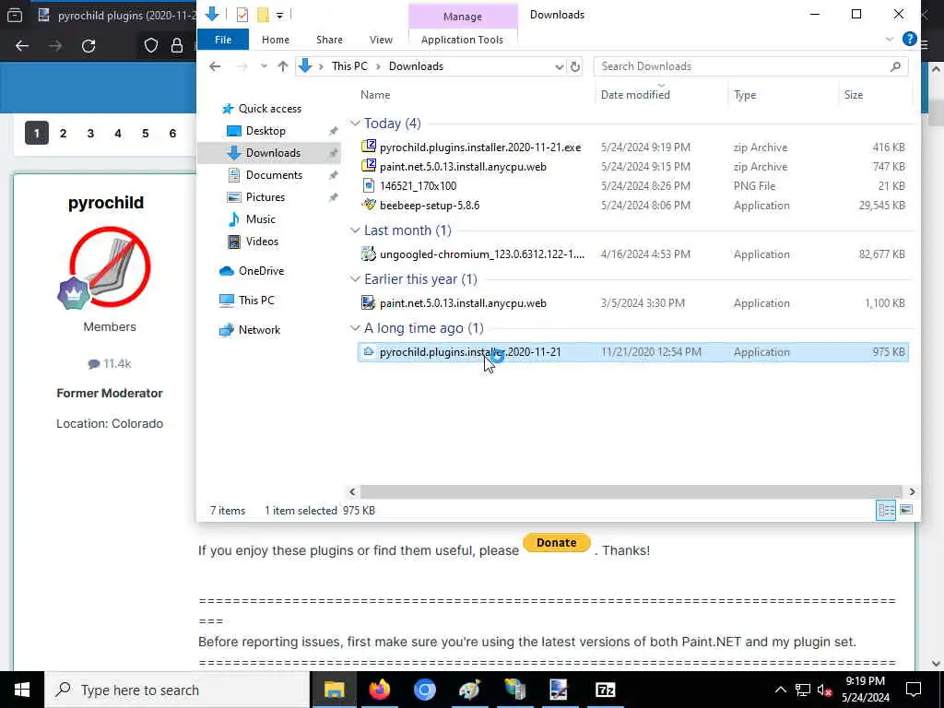Image resolution: width=944 pixels, height=708 pixels.
Task: Open the Paint palette app in taskbar
Action: [x=469, y=690]
